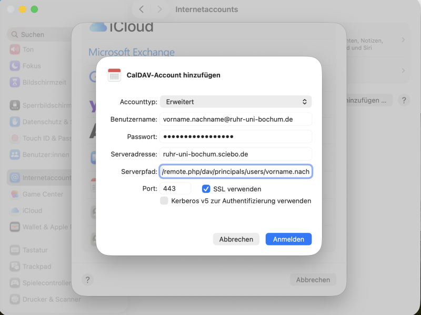Image resolution: width=421 pixels, height=315 pixels.
Task: Click the help question mark bottom left
Action: [x=87, y=280]
